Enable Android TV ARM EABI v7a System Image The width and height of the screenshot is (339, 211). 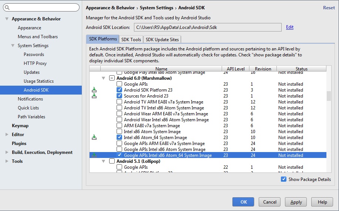[119, 102]
